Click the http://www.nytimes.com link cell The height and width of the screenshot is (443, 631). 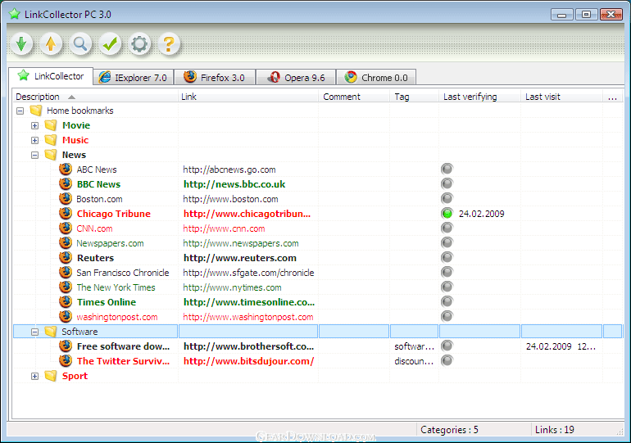click(x=232, y=287)
